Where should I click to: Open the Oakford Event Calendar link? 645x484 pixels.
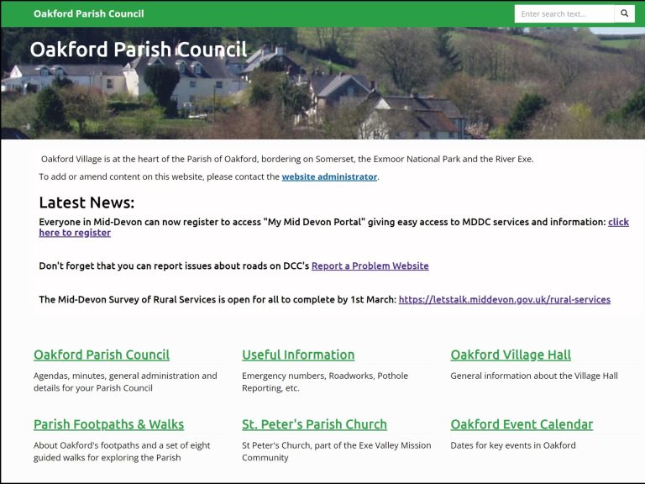pyautogui.click(x=522, y=423)
